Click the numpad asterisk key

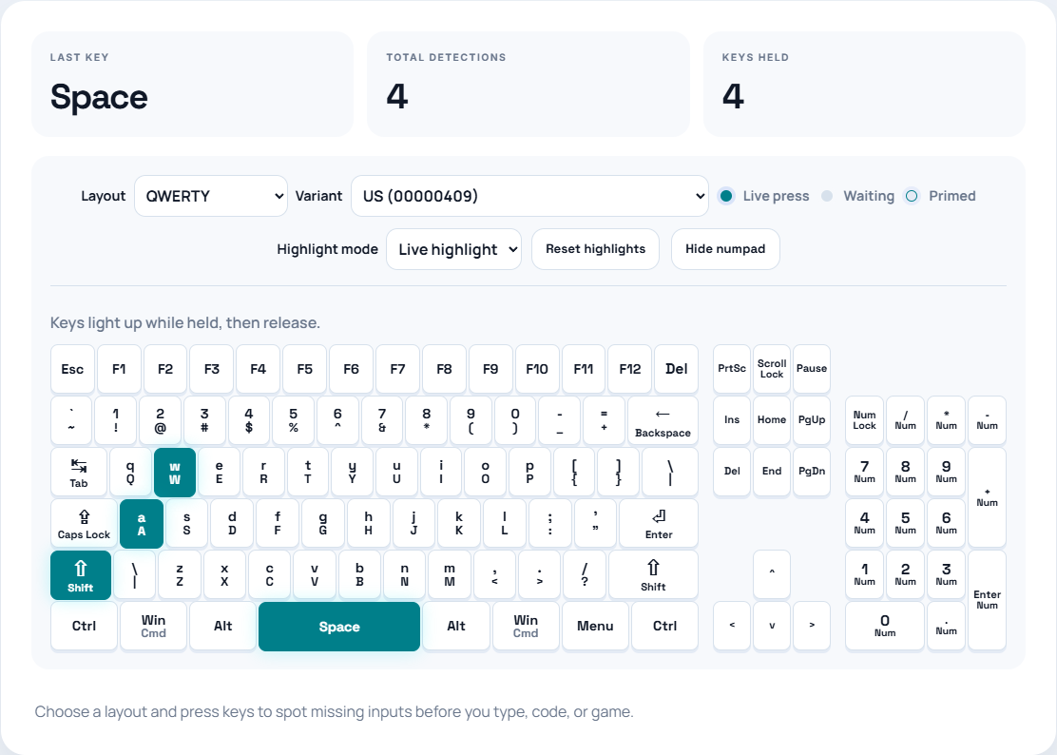pyautogui.click(x=946, y=420)
